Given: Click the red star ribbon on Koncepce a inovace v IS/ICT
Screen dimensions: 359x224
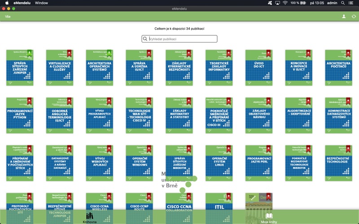Looking at the screenshot, I should (308, 53).
